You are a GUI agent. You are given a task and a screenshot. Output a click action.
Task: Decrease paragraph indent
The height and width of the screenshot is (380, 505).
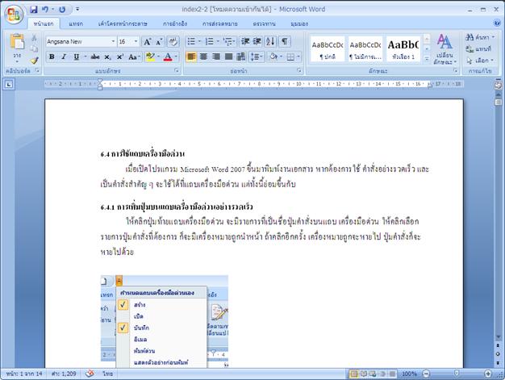pyautogui.click(x=245, y=41)
